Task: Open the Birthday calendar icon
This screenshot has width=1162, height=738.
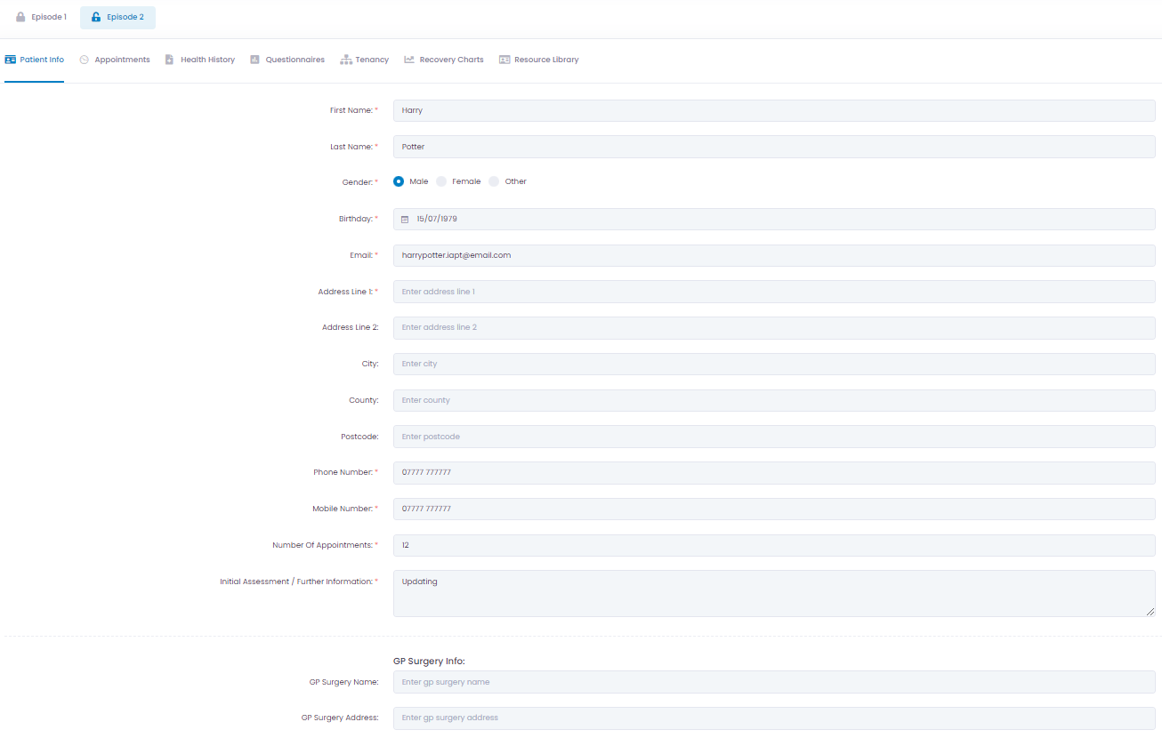Action: [405, 219]
